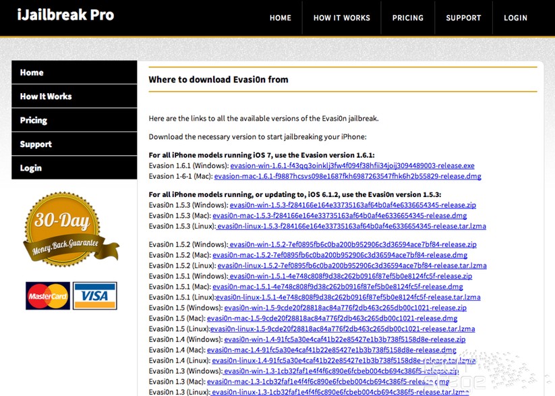Open HOME in the top navigation bar

(x=281, y=18)
